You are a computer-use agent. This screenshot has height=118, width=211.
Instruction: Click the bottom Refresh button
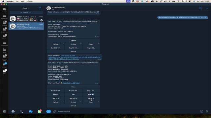73,106
